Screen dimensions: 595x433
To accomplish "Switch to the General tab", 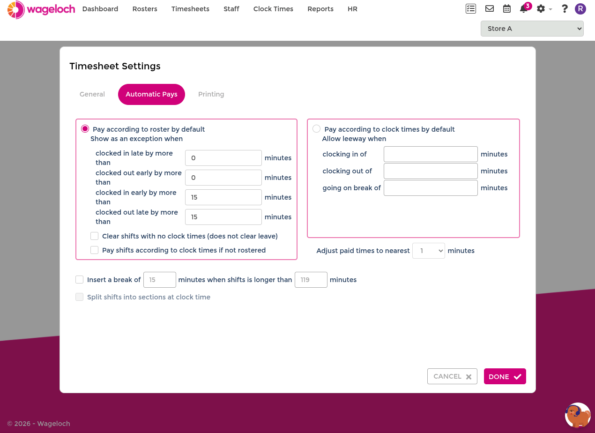I will pyautogui.click(x=92, y=94).
